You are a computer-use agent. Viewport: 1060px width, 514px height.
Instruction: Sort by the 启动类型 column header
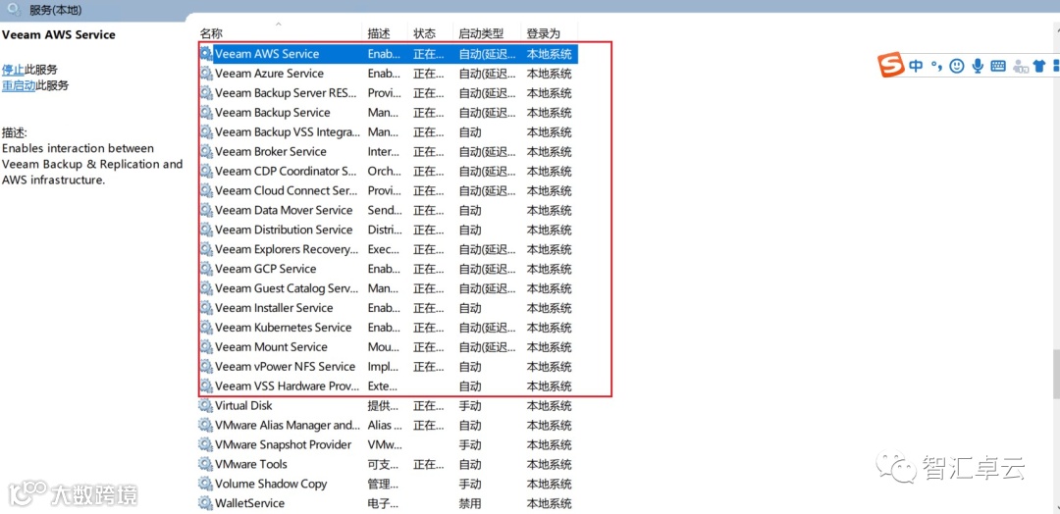[x=481, y=33]
